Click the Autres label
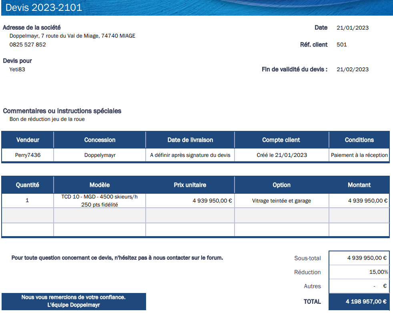Screen dimensions: 393x313 [312, 286]
